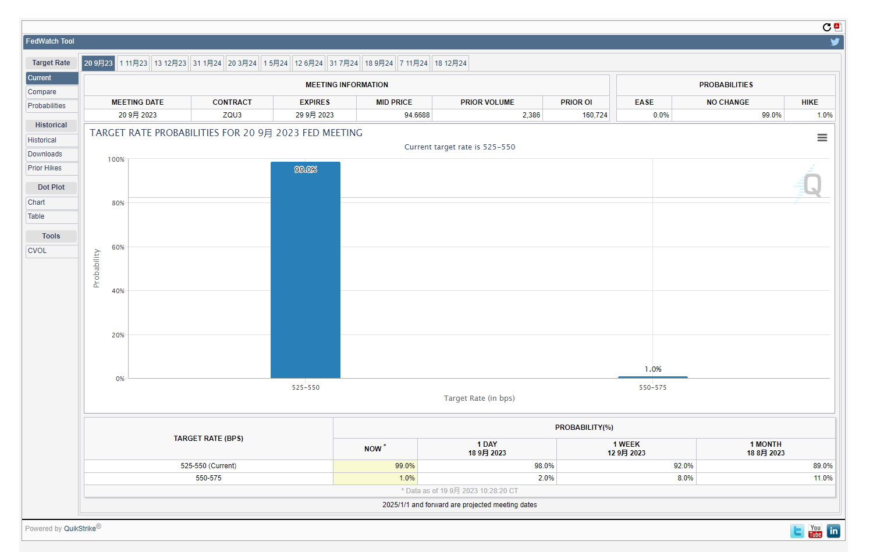
Task: Click the 98.0% one-day probability cell
Action: 487,466
